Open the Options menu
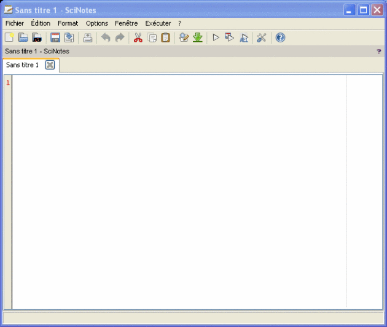387x327 pixels. tap(97, 23)
